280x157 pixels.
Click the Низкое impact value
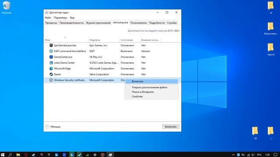(x=146, y=51)
